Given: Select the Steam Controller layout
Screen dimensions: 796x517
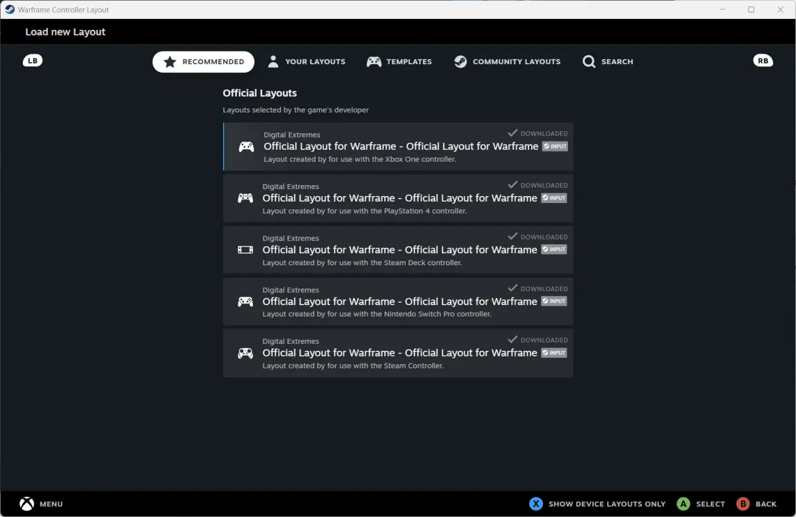Looking at the screenshot, I should (398, 353).
